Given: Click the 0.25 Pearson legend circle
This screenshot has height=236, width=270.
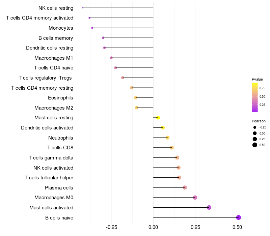Looking at the screenshot, I should (x=255, y=139).
